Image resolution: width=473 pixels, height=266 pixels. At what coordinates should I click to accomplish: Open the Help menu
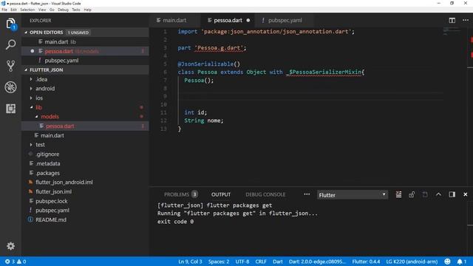[x=87, y=10]
